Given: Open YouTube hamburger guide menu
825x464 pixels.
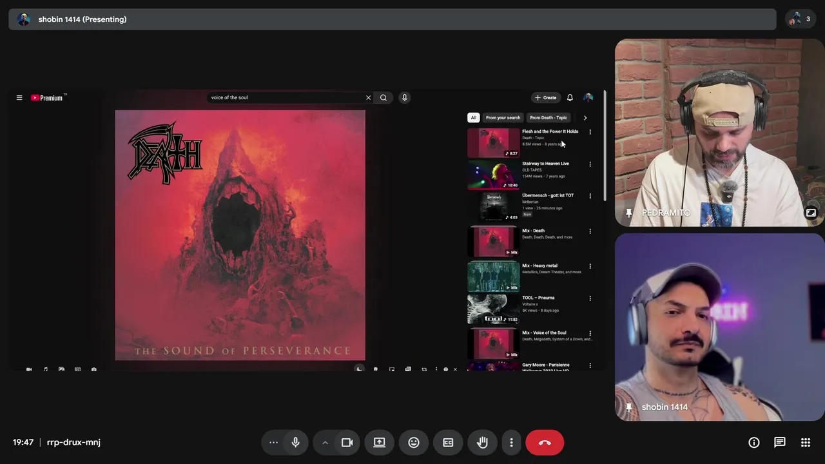Looking at the screenshot, I should click(19, 98).
